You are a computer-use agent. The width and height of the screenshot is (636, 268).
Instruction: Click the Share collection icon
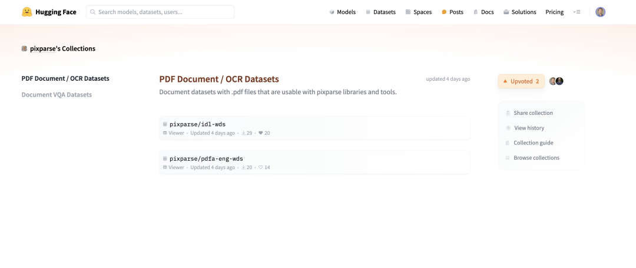[508, 113]
